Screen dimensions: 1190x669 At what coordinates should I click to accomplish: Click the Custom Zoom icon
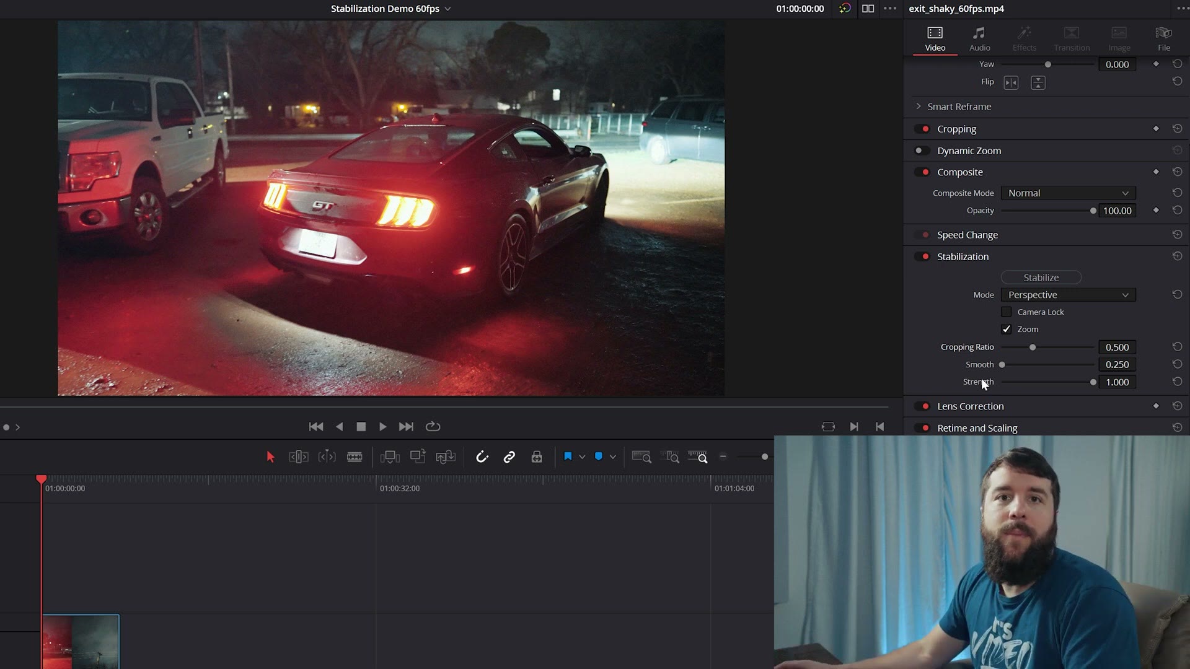coord(698,457)
